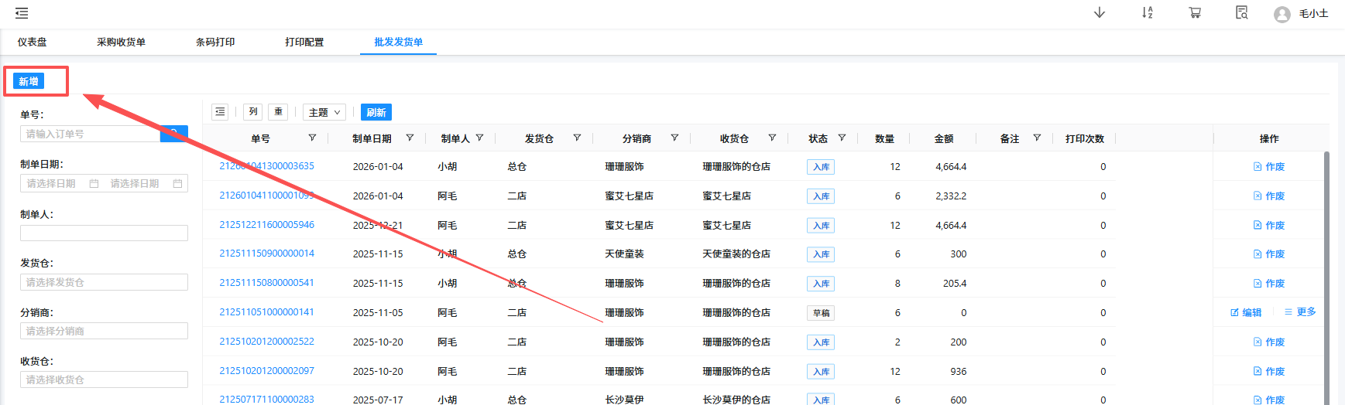Pick an end date in 制单日期 filter
The width and height of the screenshot is (1345, 405).
click(135, 183)
